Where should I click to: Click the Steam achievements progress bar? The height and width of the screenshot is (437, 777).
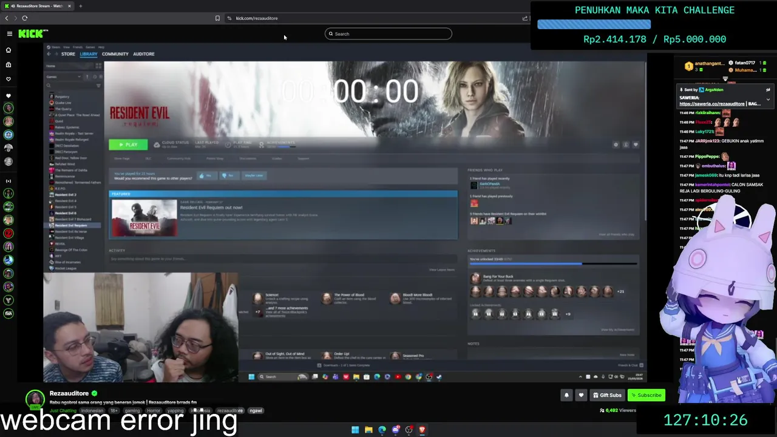553,263
